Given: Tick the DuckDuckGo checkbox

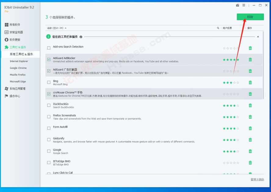Looking at the screenshot, I should 49,105.
